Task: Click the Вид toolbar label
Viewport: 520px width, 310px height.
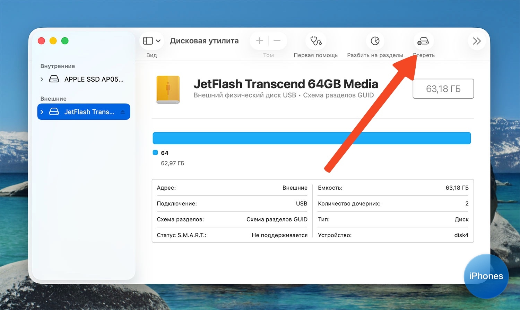Action: (x=151, y=55)
